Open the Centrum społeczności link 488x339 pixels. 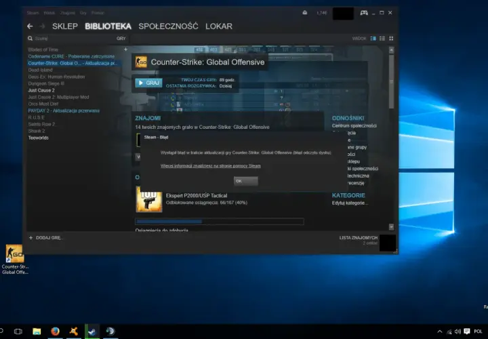[x=354, y=125]
